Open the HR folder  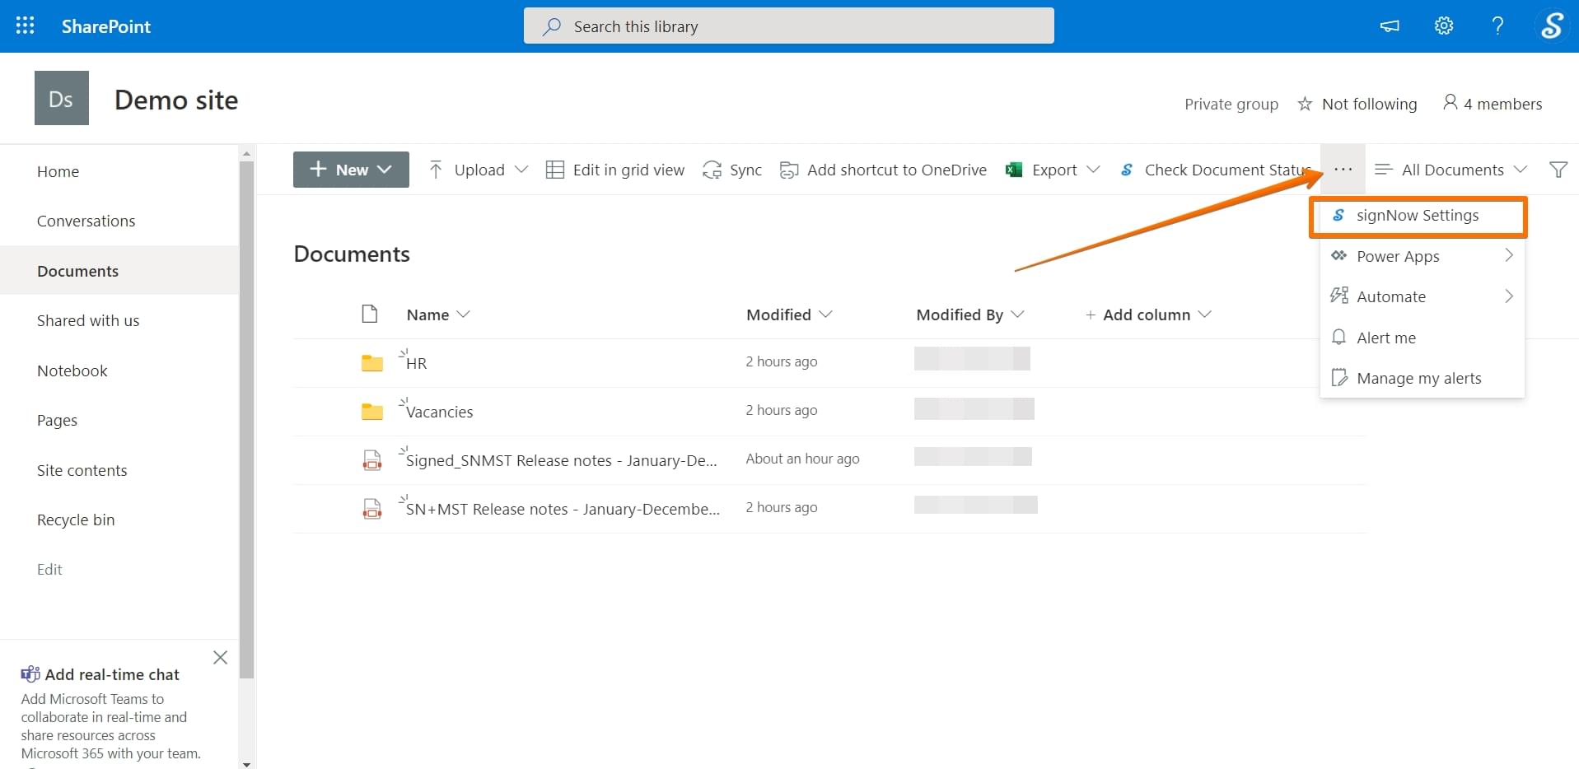pos(416,363)
